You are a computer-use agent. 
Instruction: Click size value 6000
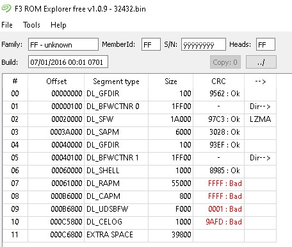[183, 132]
